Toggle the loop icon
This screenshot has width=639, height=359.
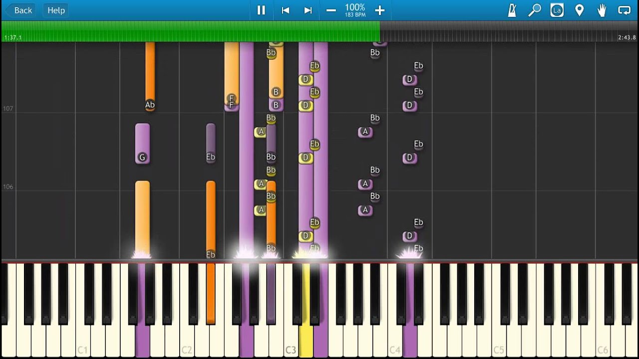click(625, 10)
